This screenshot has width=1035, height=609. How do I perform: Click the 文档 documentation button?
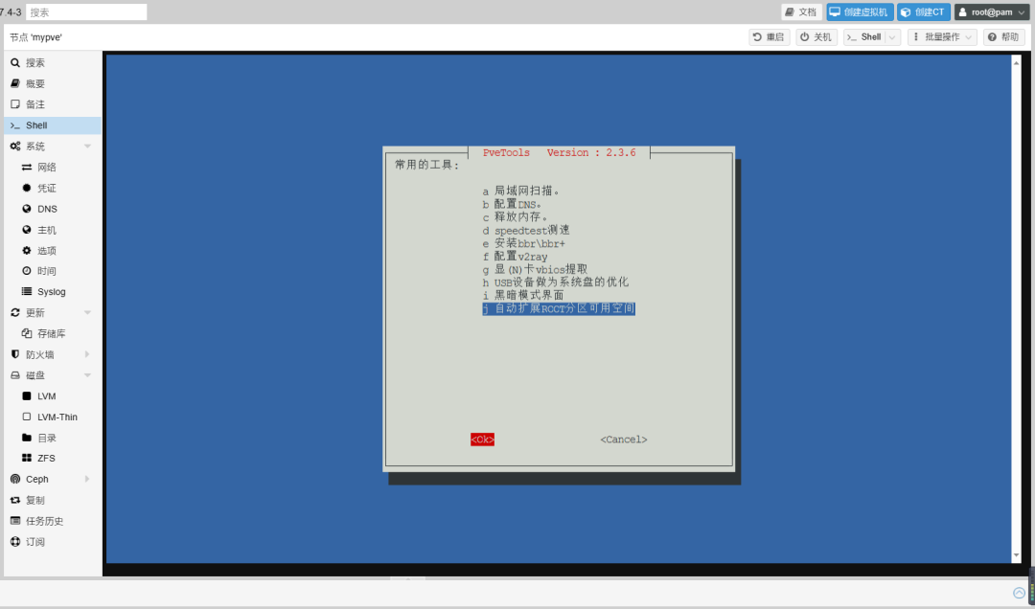coord(800,11)
